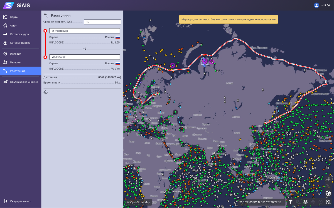Click the red origin waypoint marker
The width and height of the screenshot is (334, 208).
[45, 31]
